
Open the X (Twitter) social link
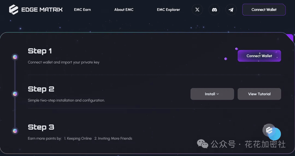(x=197, y=10)
